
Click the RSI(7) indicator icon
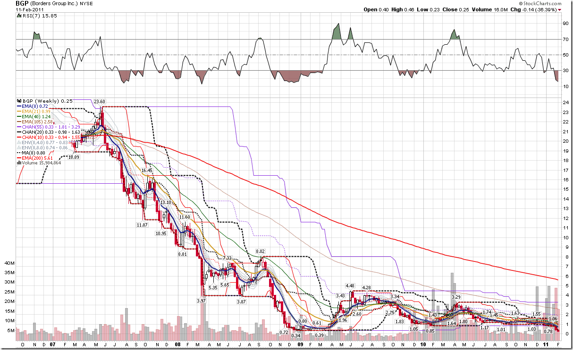coord(18,15)
